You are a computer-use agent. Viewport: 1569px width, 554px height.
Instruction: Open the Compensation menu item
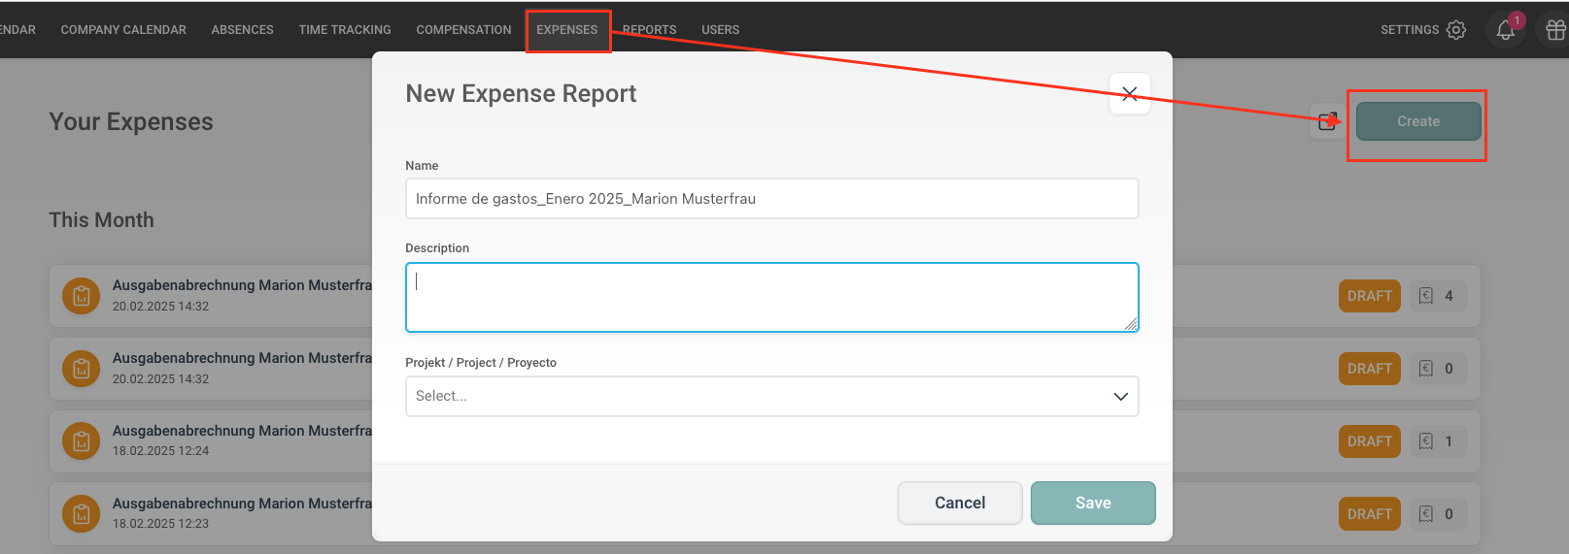pos(463,30)
